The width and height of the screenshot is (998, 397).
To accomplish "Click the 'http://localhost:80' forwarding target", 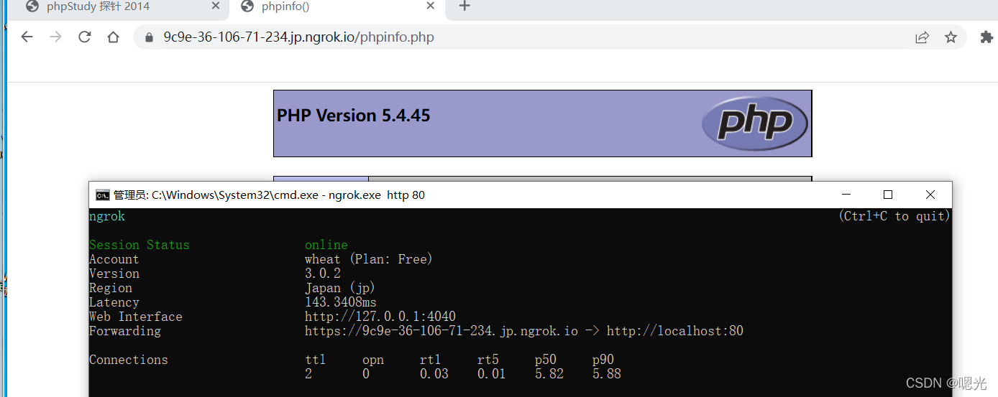I will pos(675,331).
